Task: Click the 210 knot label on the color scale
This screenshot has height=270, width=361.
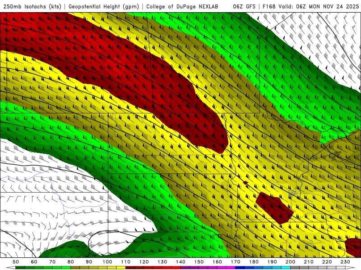Action: 309,262
